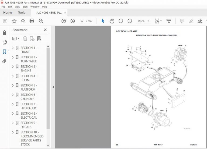The width and height of the screenshot is (207, 149).
Task: Collapse the navigation pane arrow
Action: 53,87
